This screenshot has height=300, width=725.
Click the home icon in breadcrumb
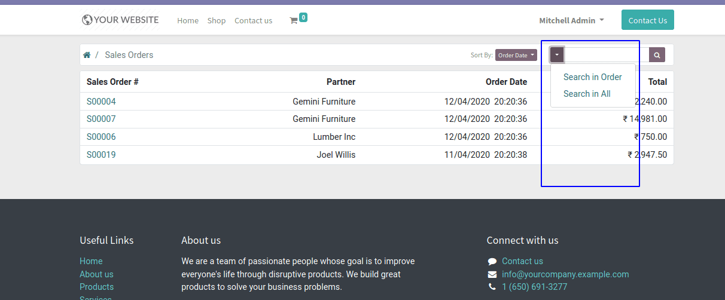tap(87, 55)
